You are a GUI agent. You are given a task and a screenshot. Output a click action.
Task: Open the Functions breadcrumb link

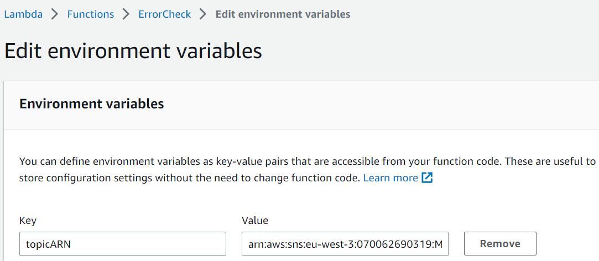91,14
